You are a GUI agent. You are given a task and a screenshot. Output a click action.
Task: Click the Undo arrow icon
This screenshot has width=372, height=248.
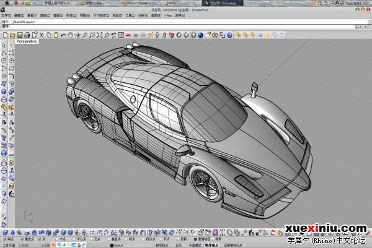(x=63, y=35)
